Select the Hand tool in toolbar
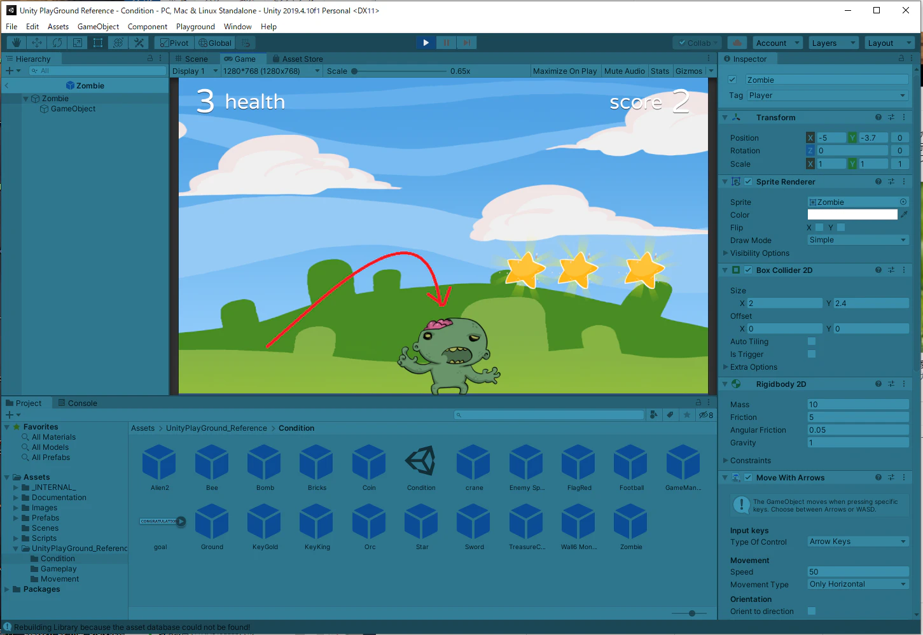The image size is (923, 635). (x=17, y=43)
